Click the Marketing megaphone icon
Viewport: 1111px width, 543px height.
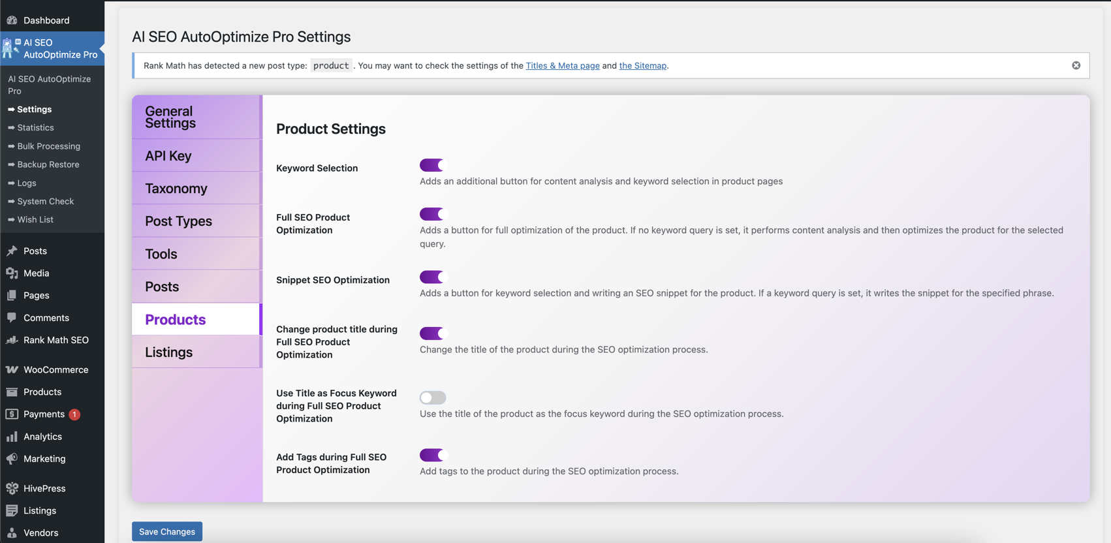click(12, 458)
